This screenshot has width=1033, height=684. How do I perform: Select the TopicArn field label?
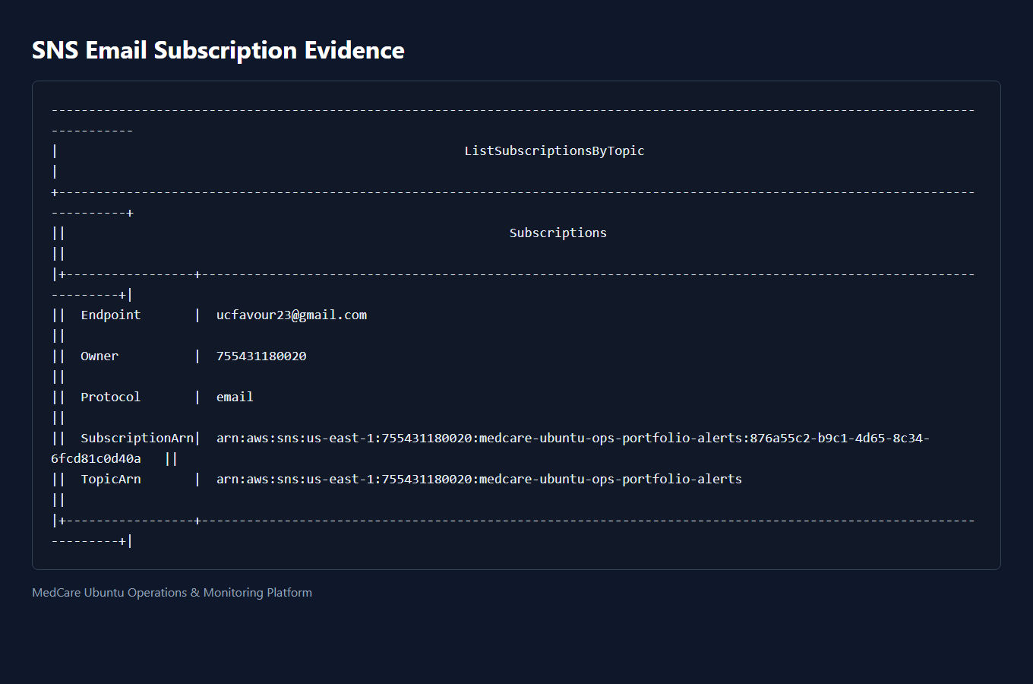[111, 479]
